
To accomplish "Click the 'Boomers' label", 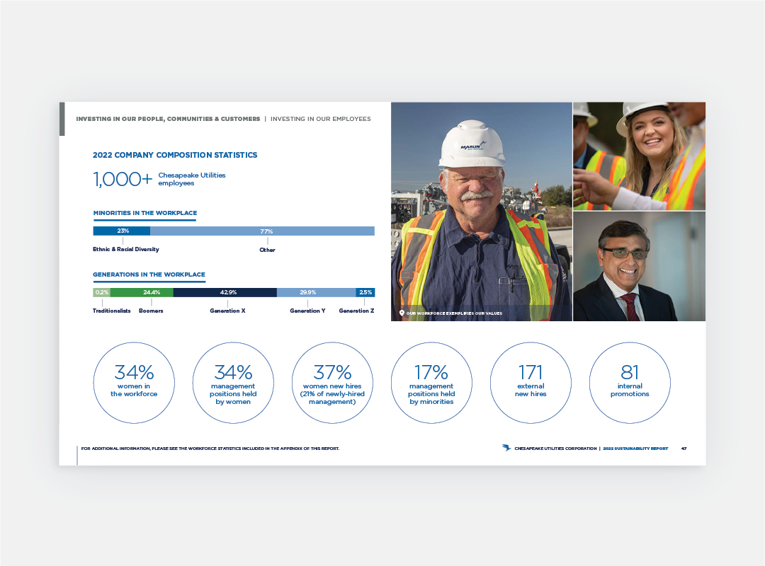I will point(151,311).
